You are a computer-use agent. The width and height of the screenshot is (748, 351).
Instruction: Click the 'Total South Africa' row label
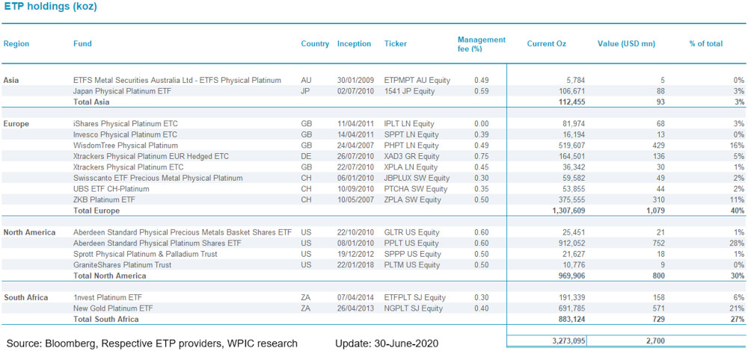[x=106, y=320]
